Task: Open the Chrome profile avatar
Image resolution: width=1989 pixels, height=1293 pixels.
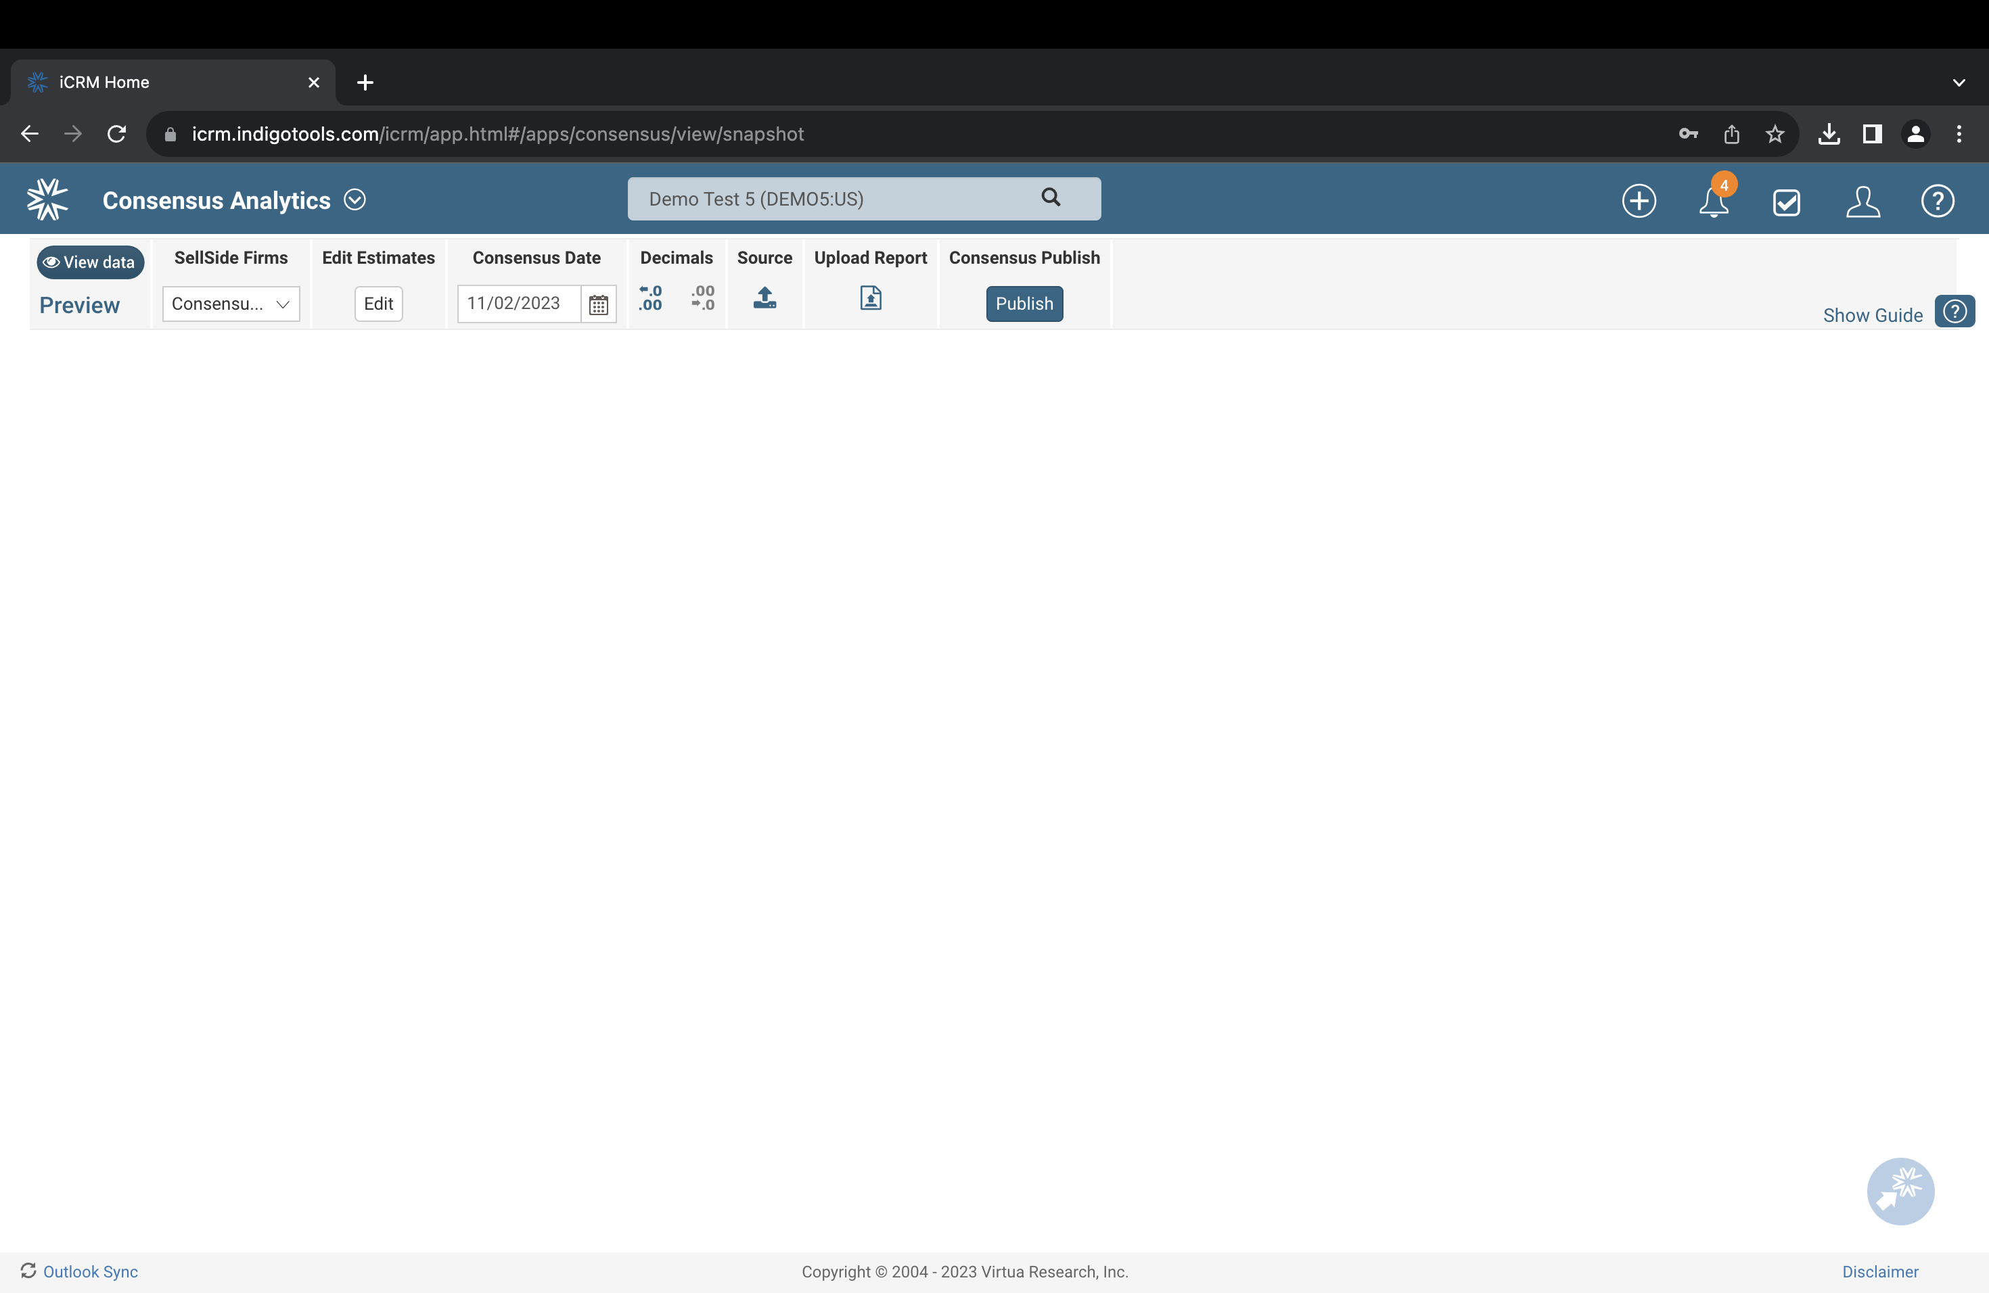Action: pos(1915,134)
